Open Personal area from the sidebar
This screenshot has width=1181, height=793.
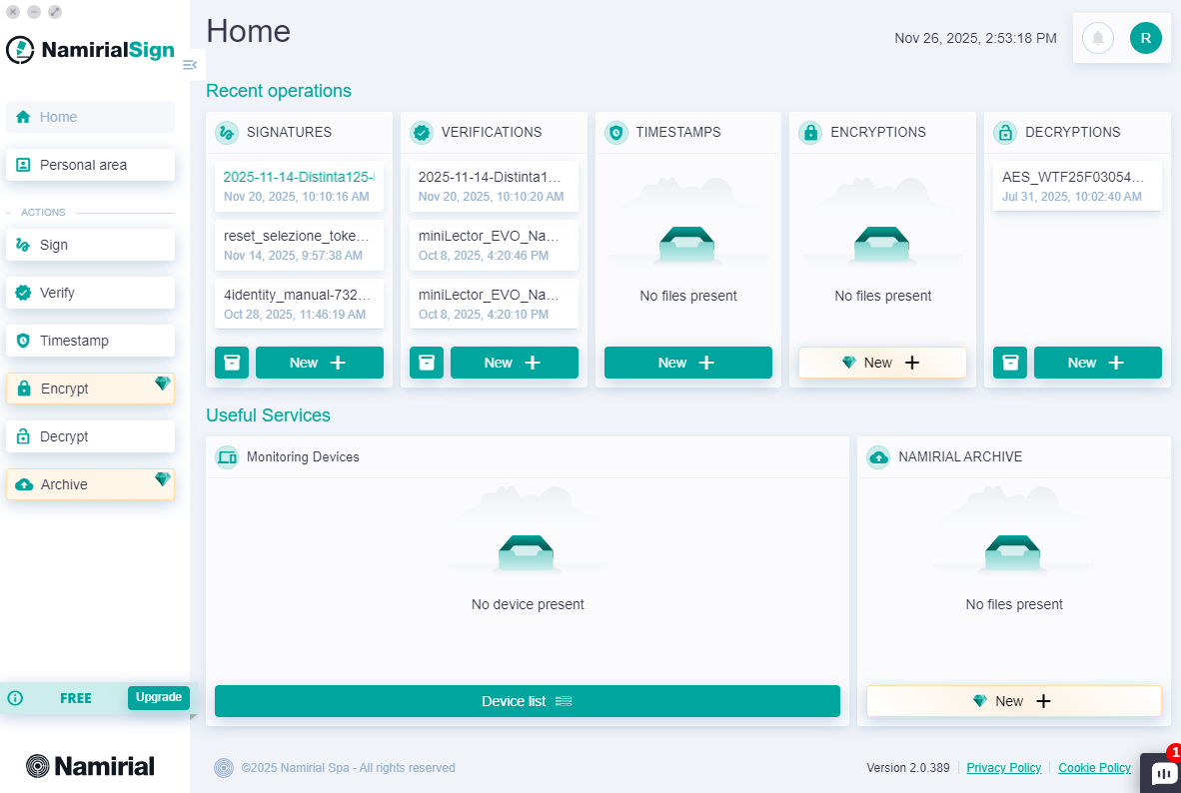click(x=90, y=165)
